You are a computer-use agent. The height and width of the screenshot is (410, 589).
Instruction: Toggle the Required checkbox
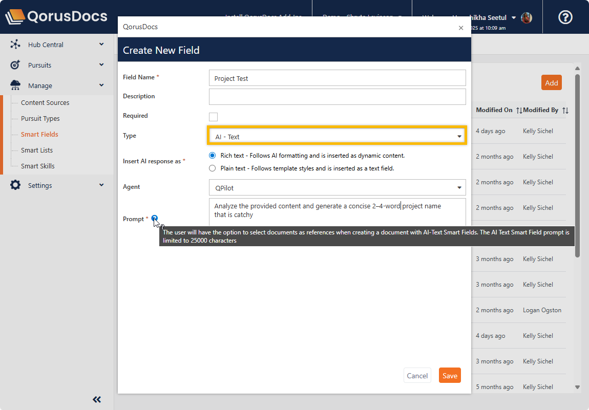pyautogui.click(x=214, y=117)
